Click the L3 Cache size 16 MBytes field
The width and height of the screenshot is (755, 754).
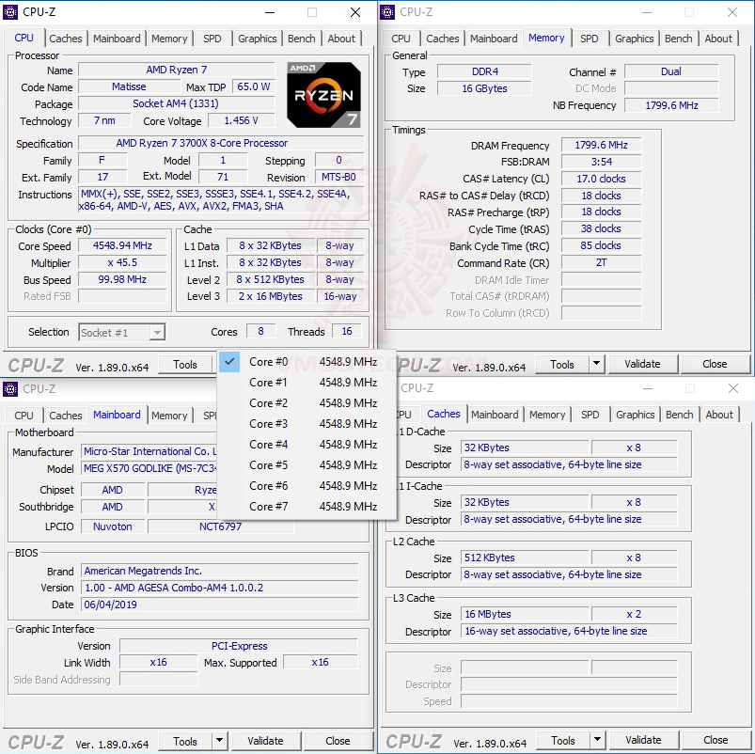point(525,614)
